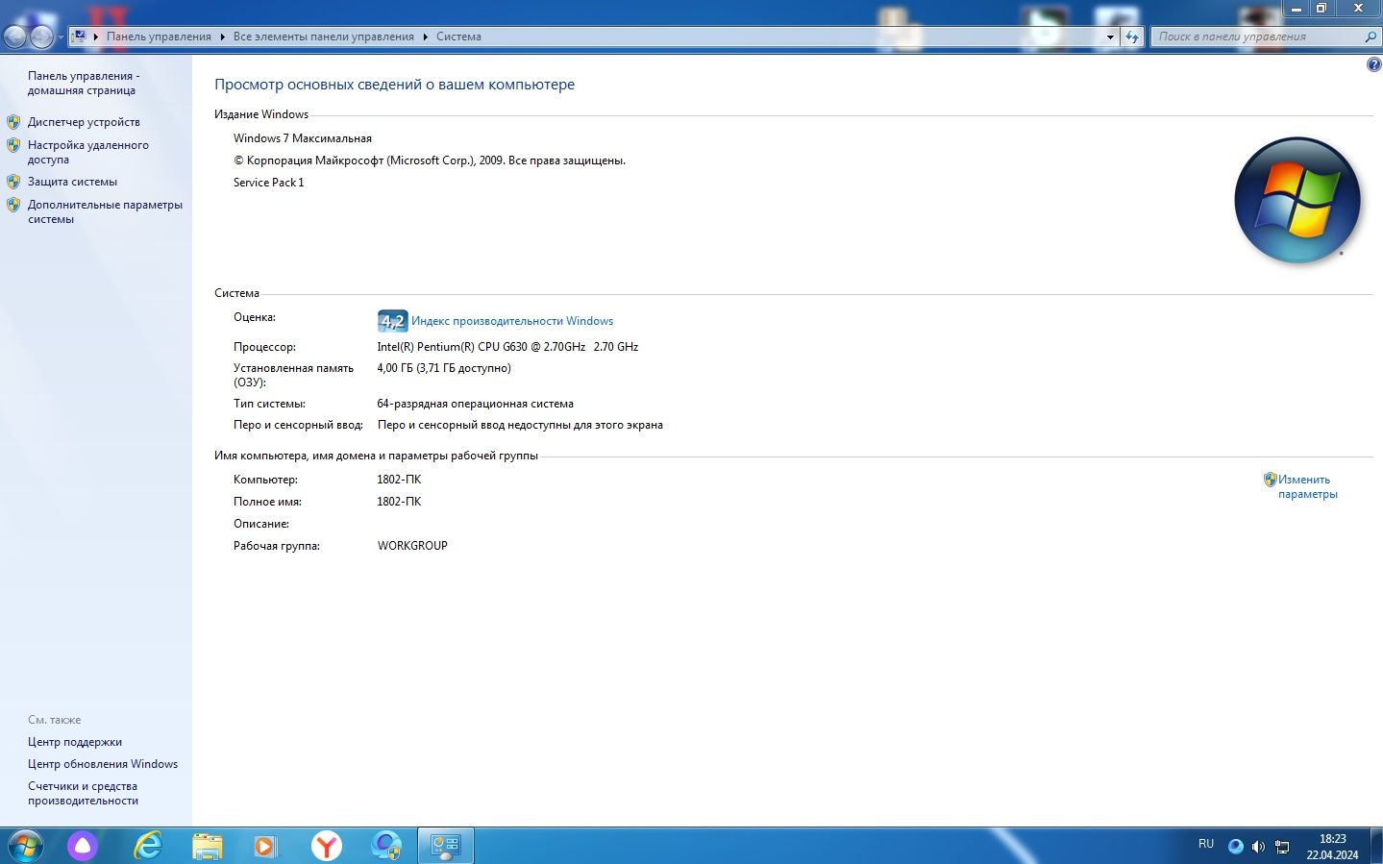Click the Поиск в панели управления field
The width and height of the screenshot is (1383, 864).
(x=1256, y=37)
